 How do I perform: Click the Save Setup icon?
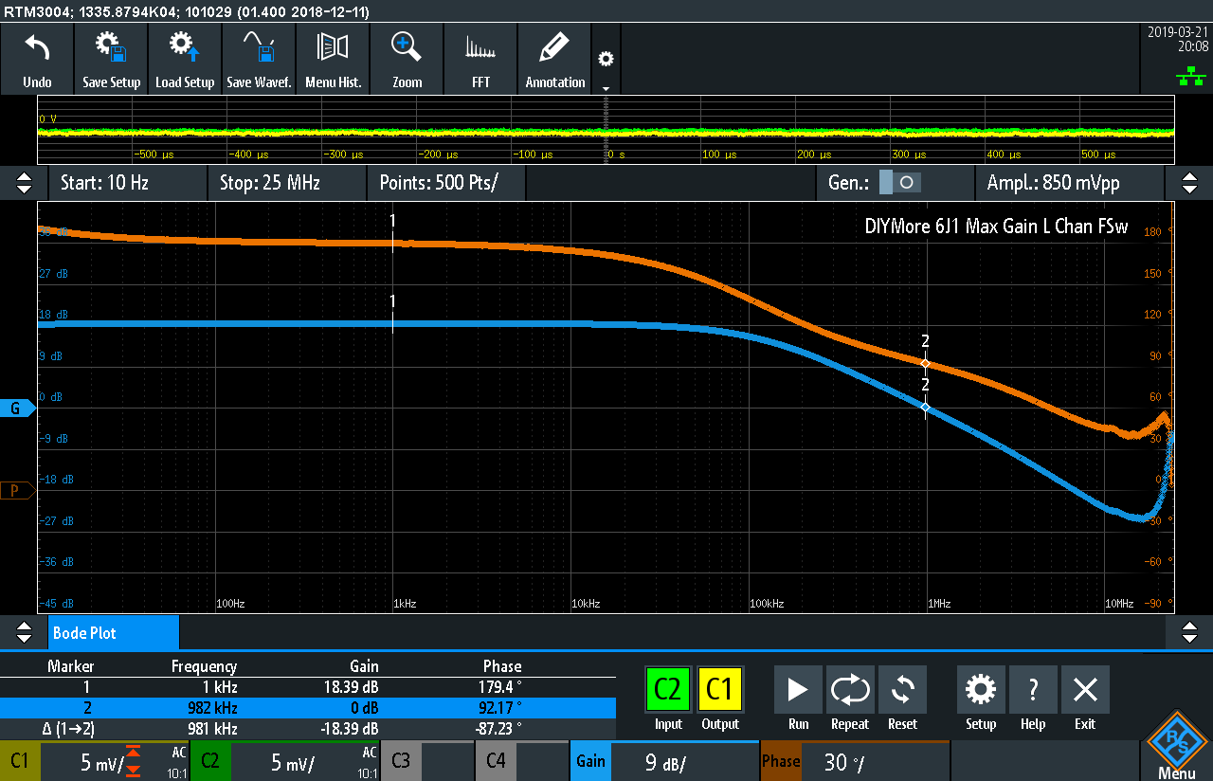[111, 59]
